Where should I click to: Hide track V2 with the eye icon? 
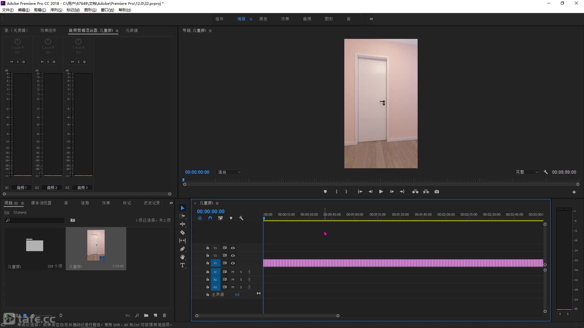tap(233, 255)
